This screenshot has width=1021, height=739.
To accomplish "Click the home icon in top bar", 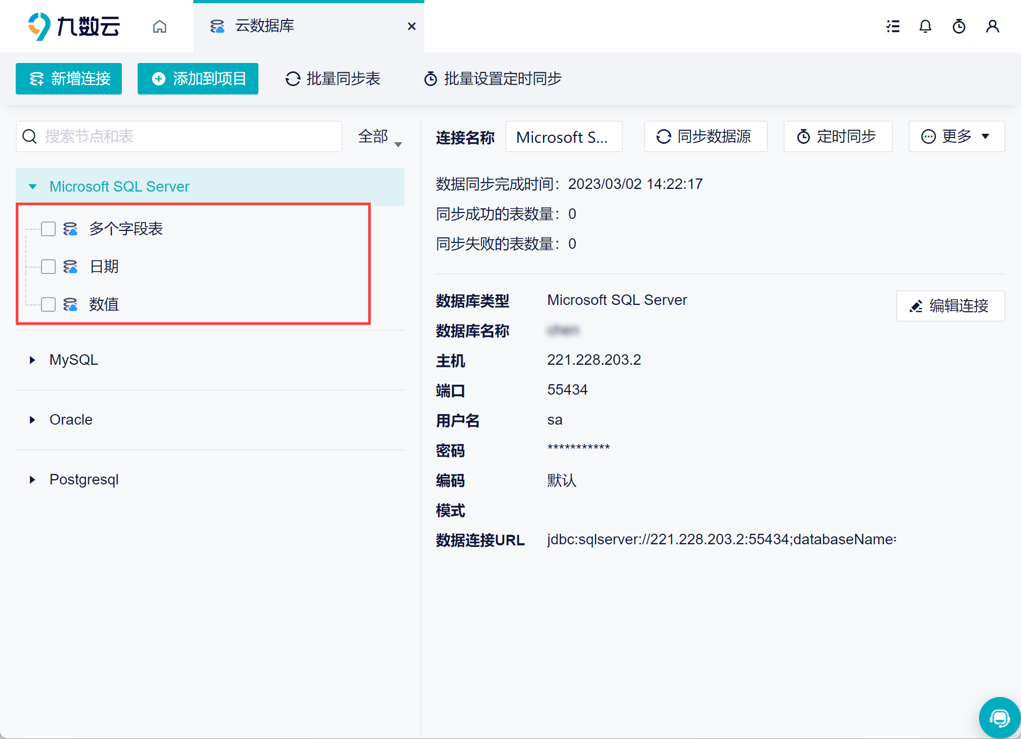I will pyautogui.click(x=160, y=26).
